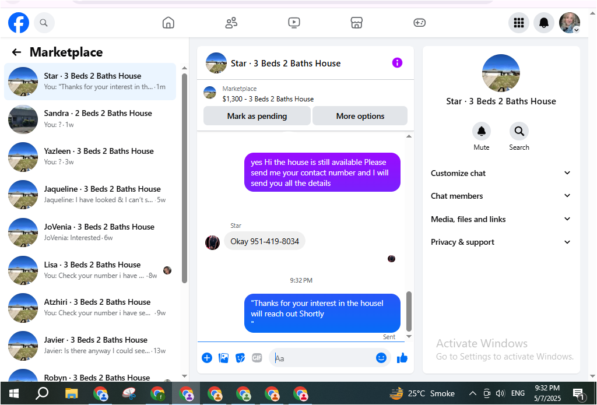Expand Privacy & support section
The image size is (597, 405).
[x=501, y=242]
